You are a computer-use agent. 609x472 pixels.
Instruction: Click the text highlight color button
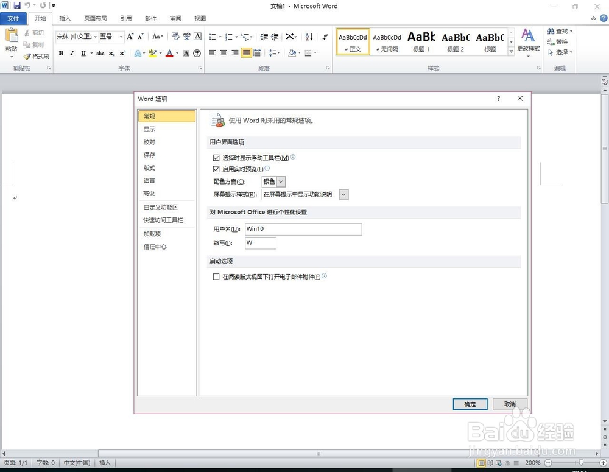point(152,53)
